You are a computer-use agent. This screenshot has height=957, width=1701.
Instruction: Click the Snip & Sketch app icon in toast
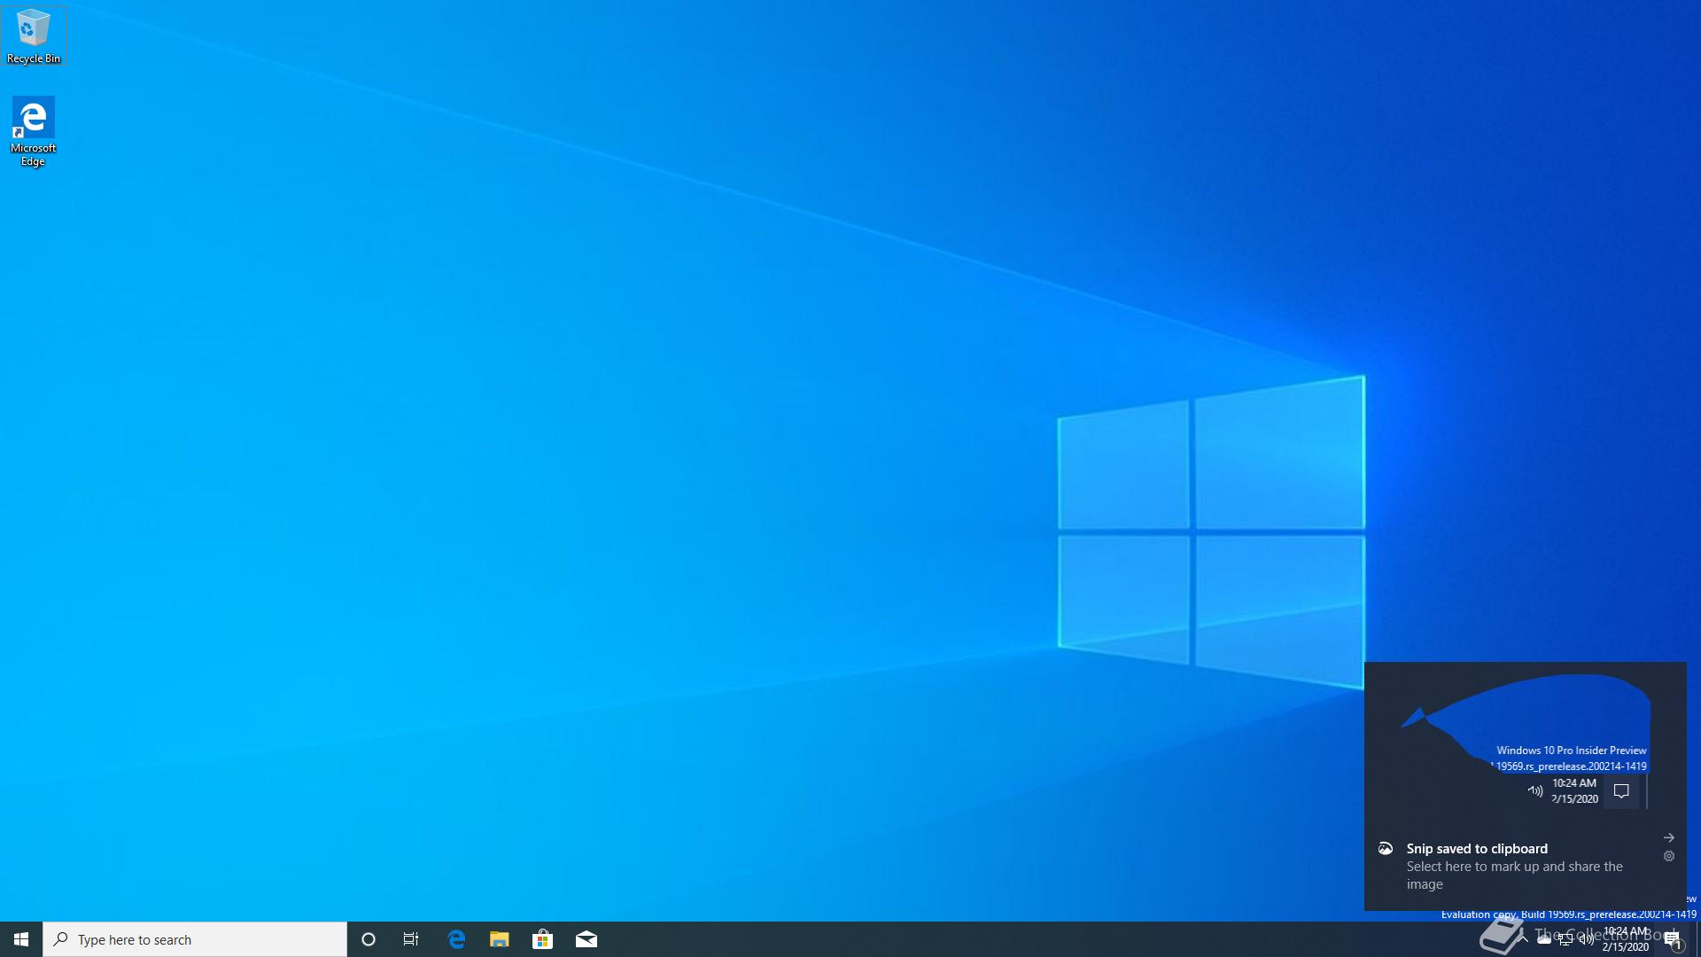(x=1386, y=849)
